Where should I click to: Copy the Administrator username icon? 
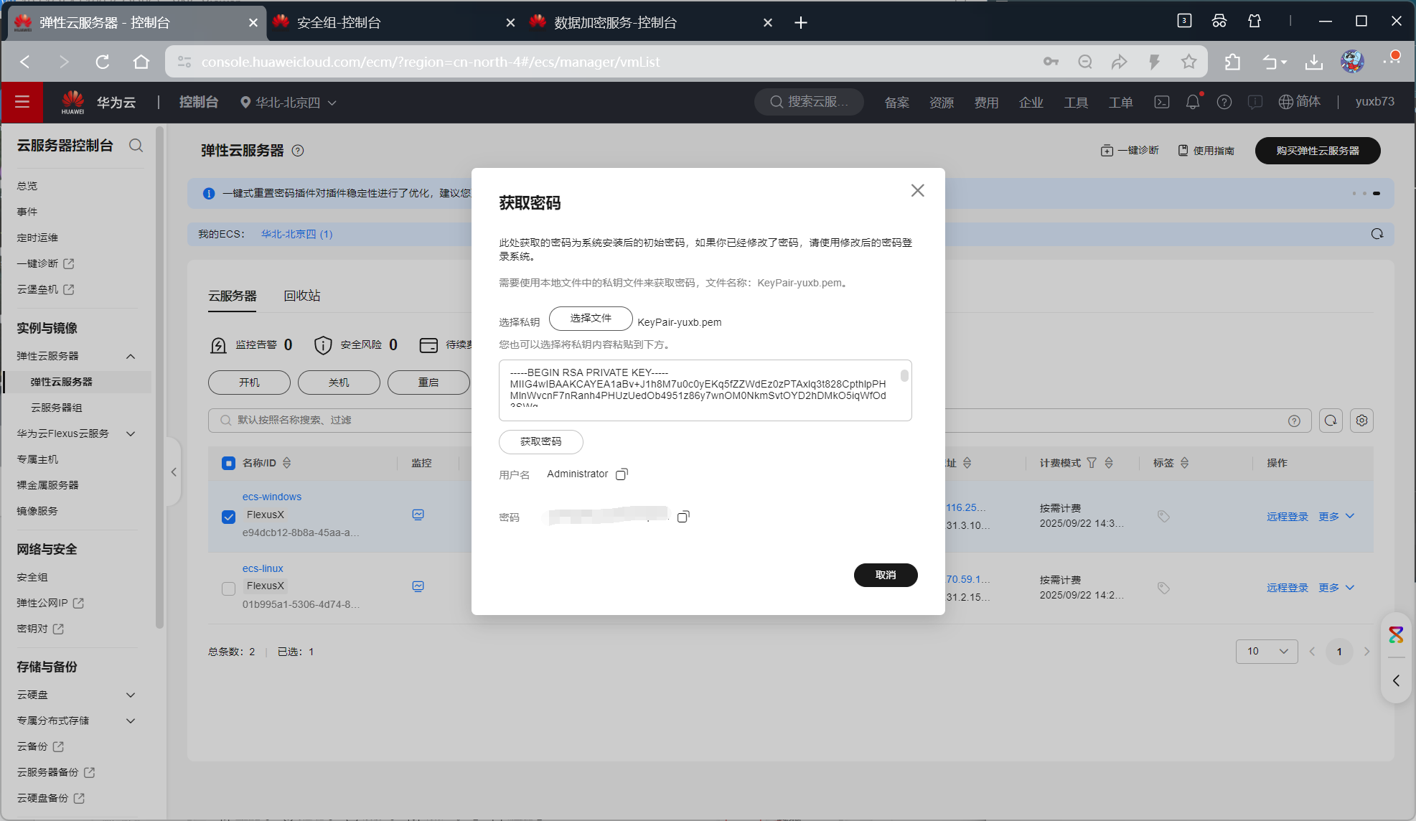tap(622, 474)
